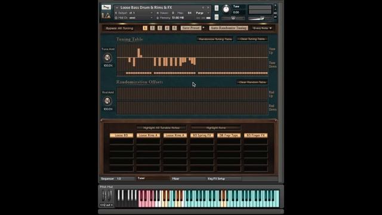Screen dimensions: 382x215
Task: Click the Tune value 0.00 field
Action: (236, 12)
